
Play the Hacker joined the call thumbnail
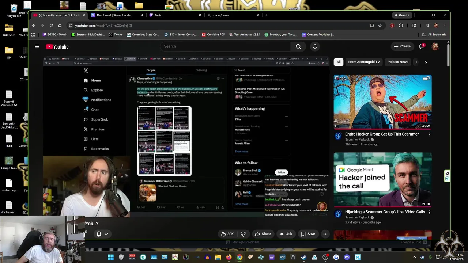(x=382, y=180)
